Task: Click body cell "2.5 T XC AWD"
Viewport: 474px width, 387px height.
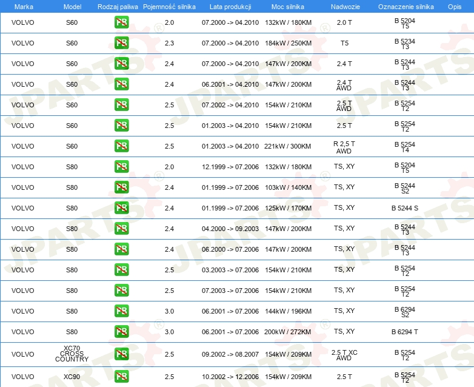Action: (x=344, y=355)
